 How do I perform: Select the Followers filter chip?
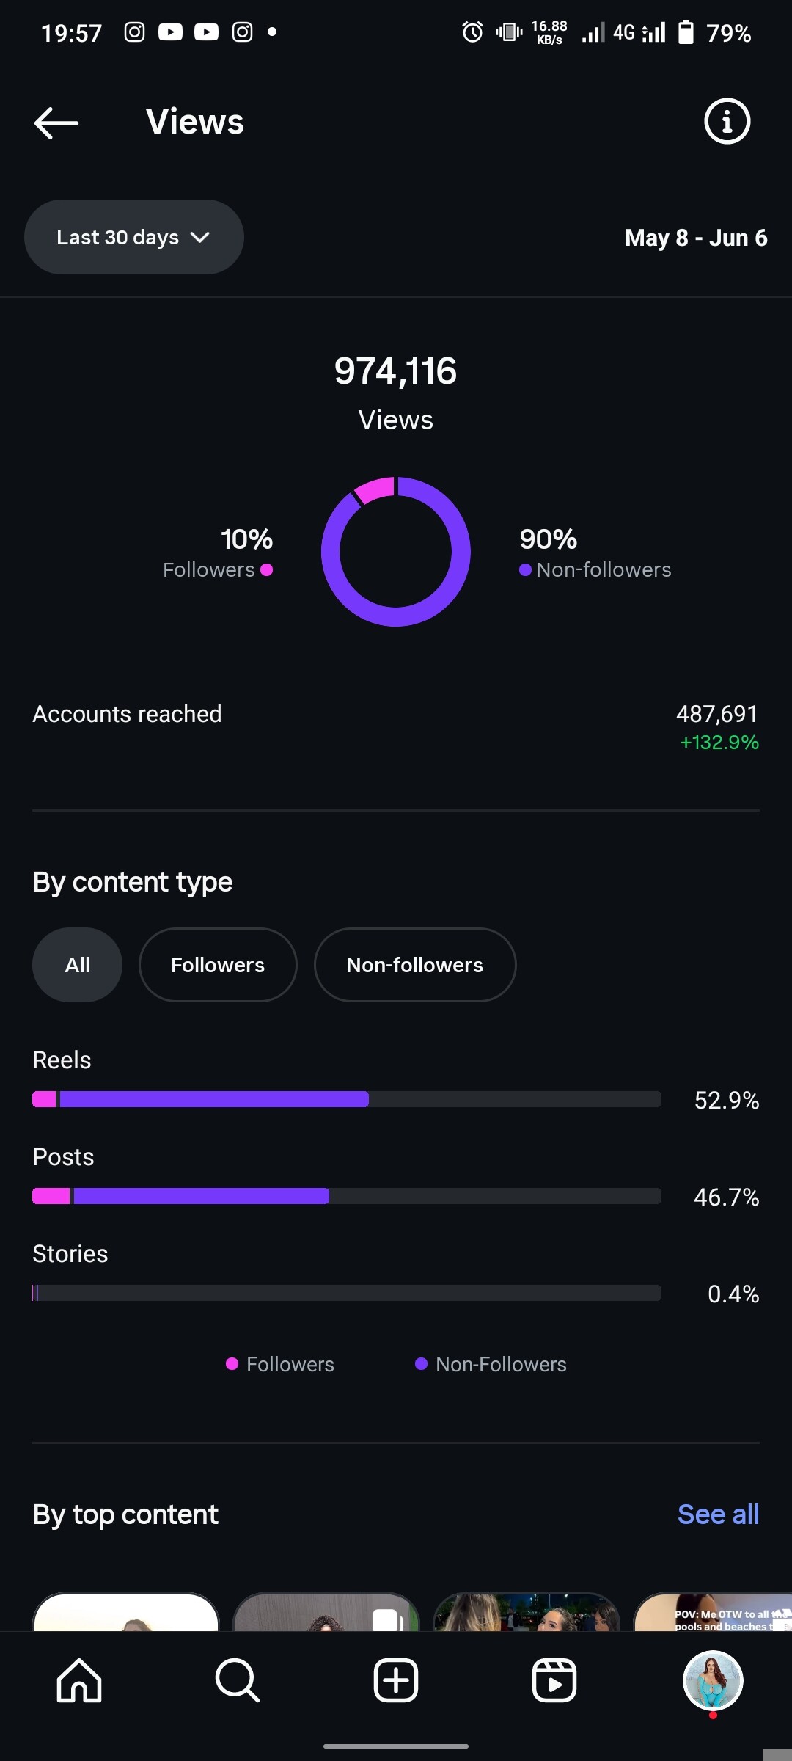tap(218, 965)
